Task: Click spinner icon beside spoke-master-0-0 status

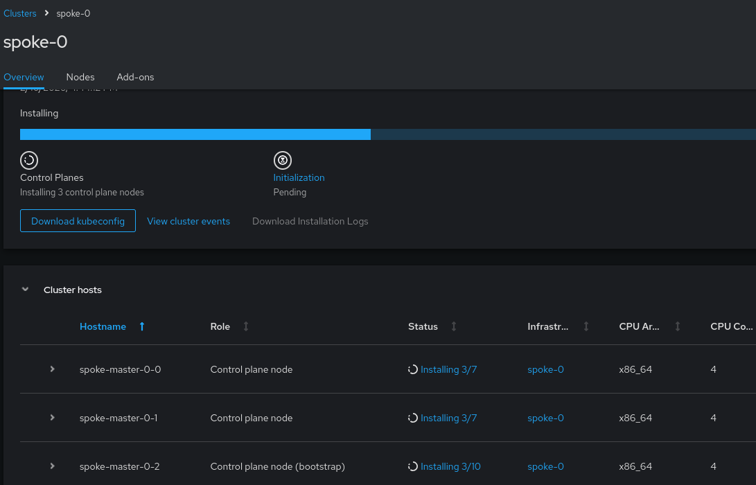Action: point(413,370)
